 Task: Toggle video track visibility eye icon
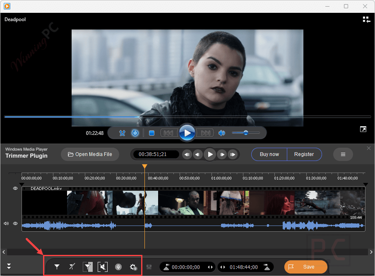(15, 188)
